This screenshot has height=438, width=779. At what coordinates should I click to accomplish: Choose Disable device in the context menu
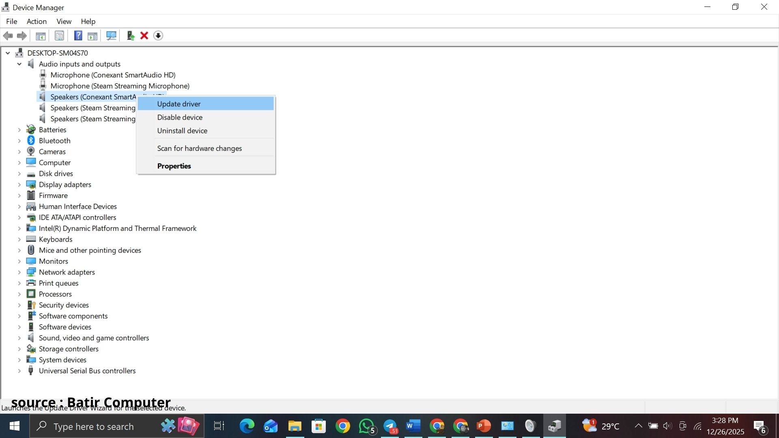[x=206, y=117]
